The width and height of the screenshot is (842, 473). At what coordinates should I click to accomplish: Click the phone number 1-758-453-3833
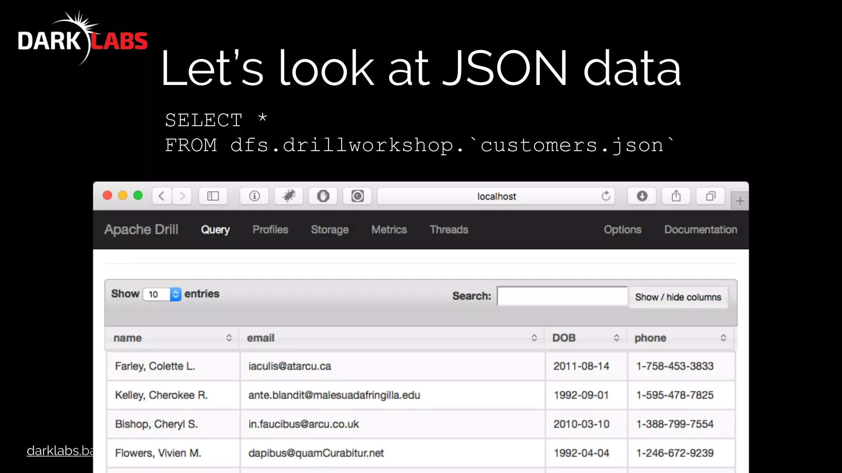675,366
